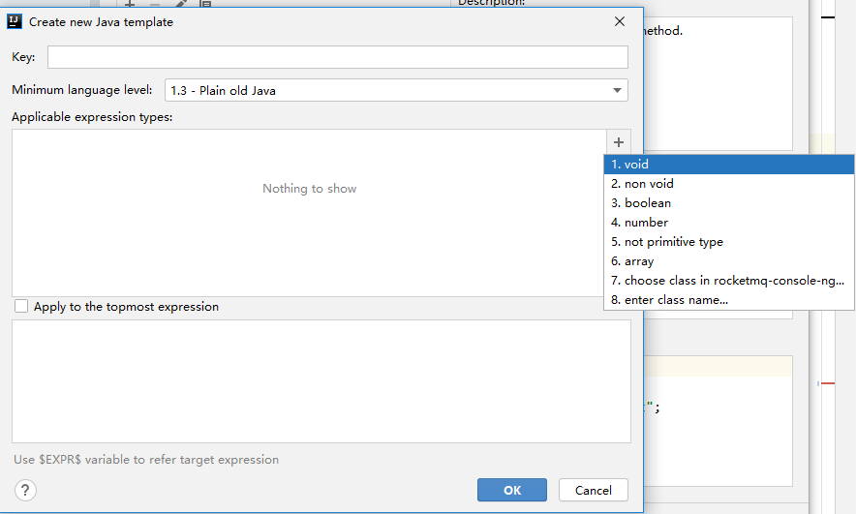Viewport: 856px width, 514px height.
Task: Click the add expression type plus button
Action: (x=619, y=141)
